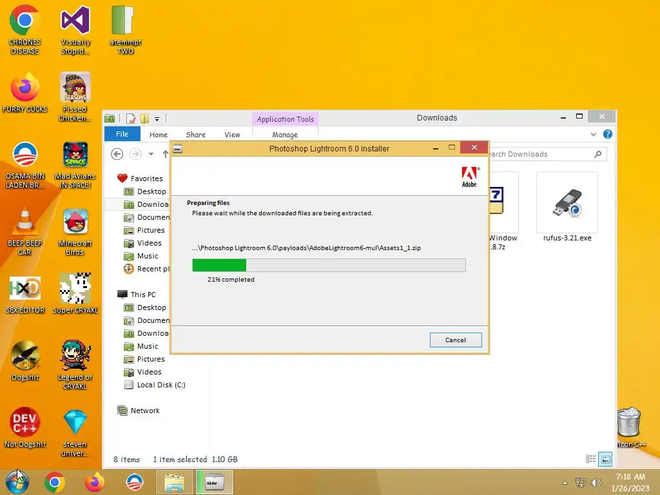Open the Manage ribbon tab

tap(285, 135)
